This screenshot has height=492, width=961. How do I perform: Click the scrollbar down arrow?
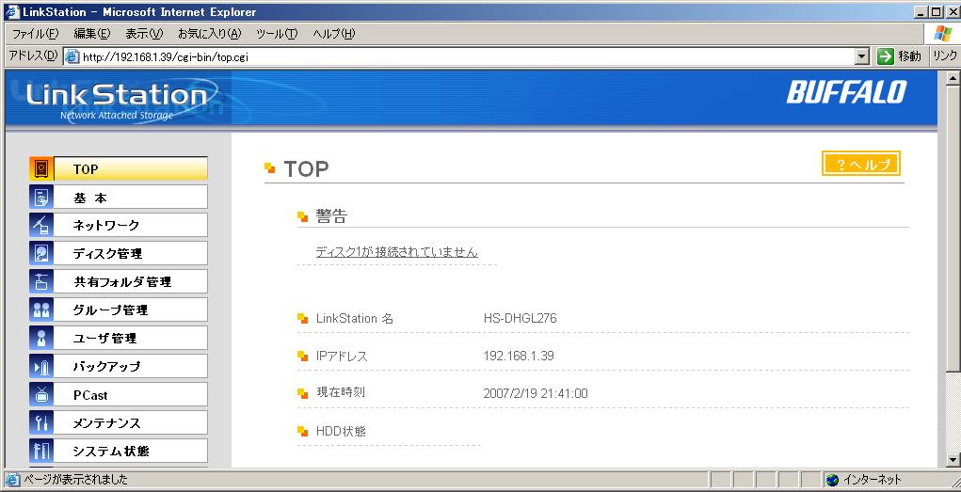pos(953,460)
